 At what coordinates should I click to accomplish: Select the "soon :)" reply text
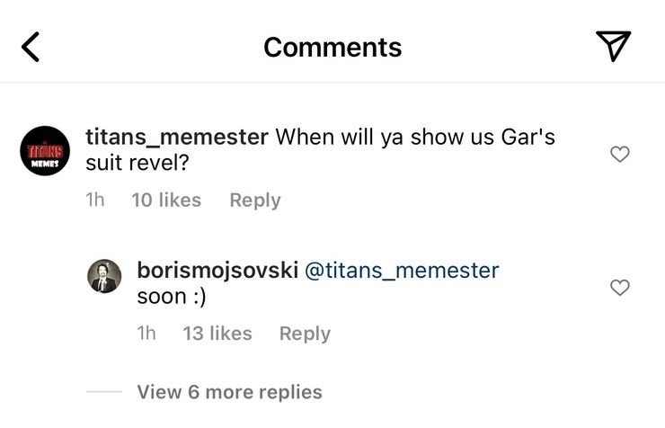[x=171, y=296]
